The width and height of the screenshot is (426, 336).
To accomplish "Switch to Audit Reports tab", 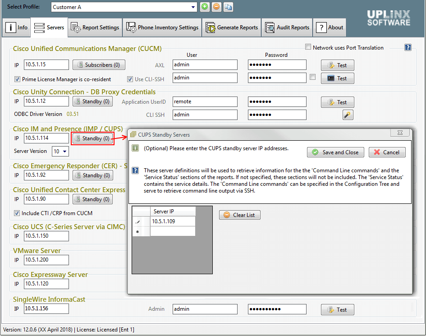I will click(288, 28).
